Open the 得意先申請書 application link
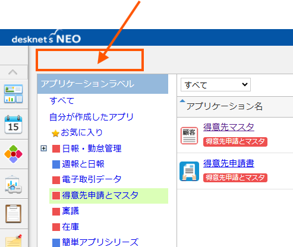 pyautogui.click(x=229, y=163)
